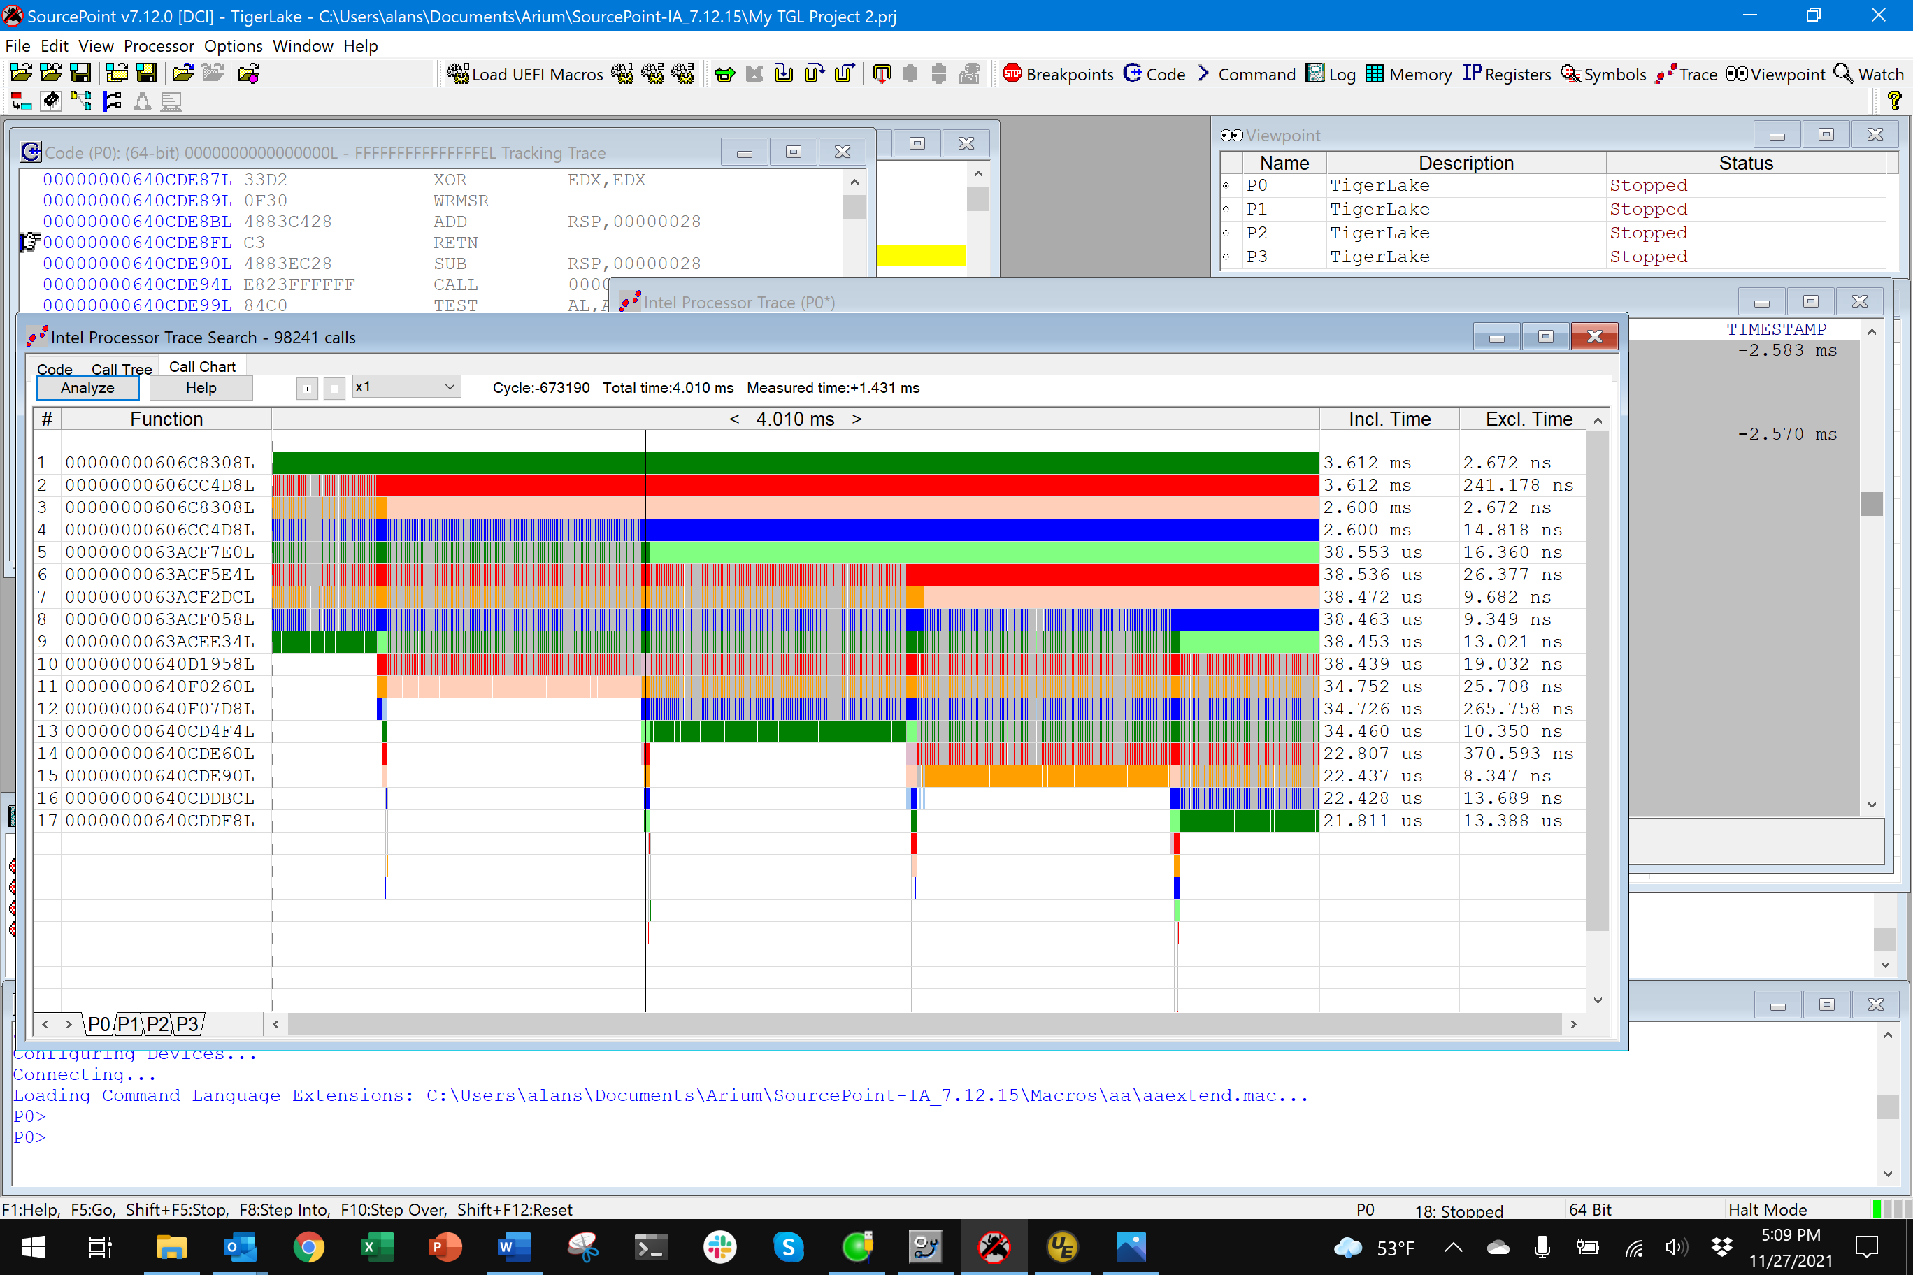
Task: Click the blue bar branch diagram icon
Action: point(111,101)
